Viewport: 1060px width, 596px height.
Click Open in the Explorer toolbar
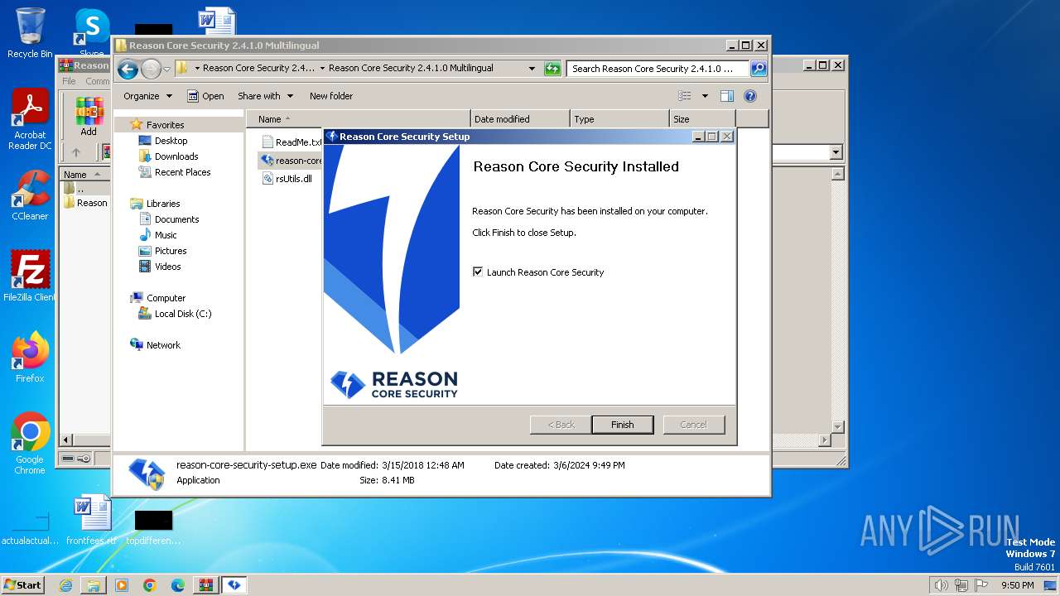point(205,96)
